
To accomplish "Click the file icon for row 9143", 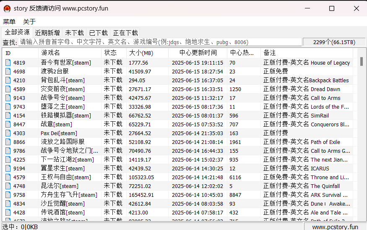I will pos(8,98).
